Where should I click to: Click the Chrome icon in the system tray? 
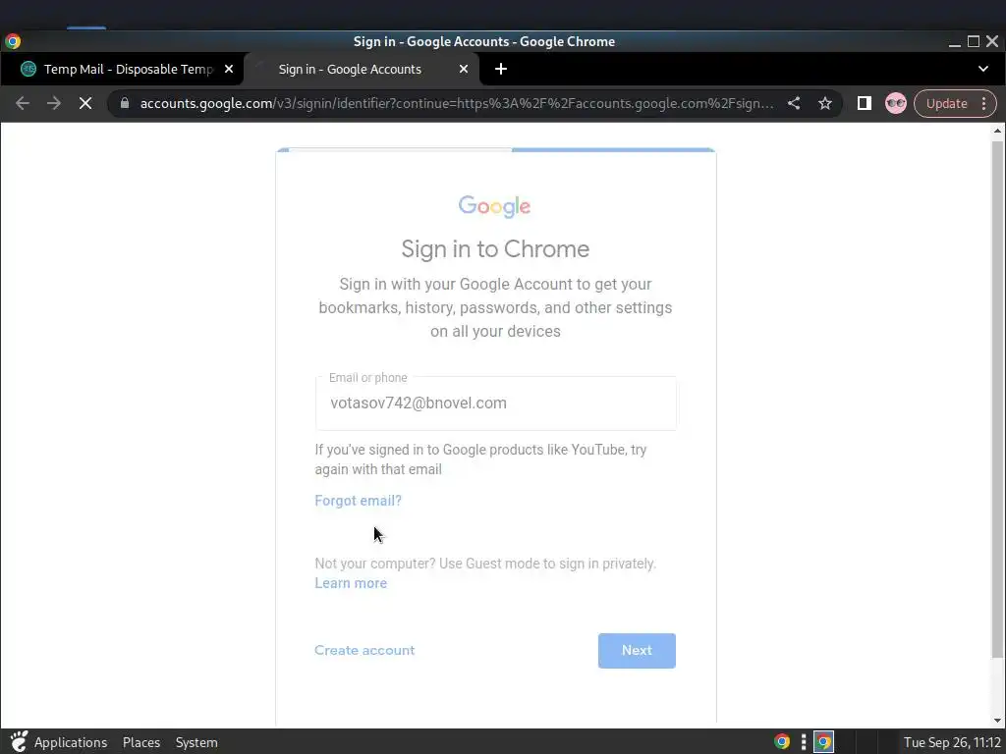782,742
